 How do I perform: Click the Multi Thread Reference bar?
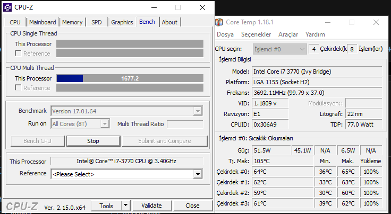pyautogui.click(x=130, y=88)
